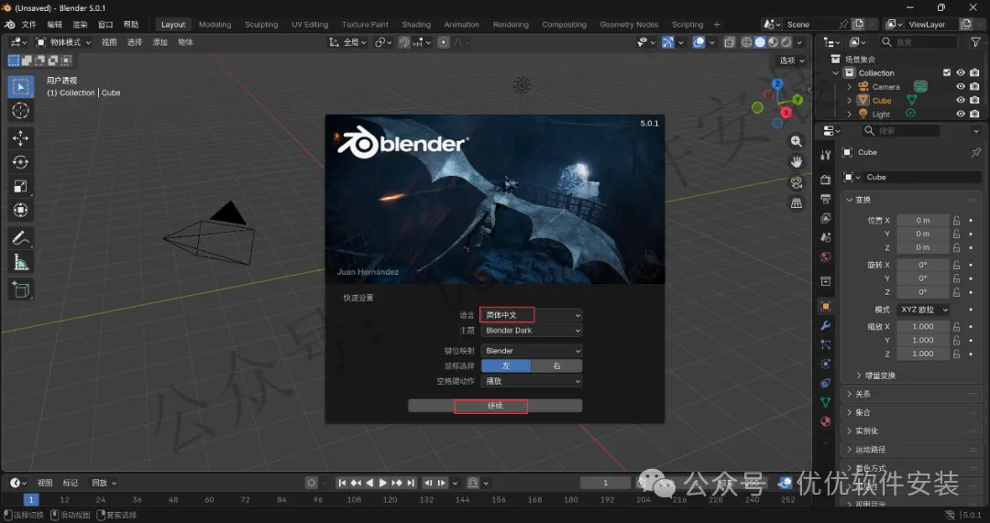Switch to the Geometry Nodes workspace tab
The height and width of the screenshot is (523, 990).
(629, 25)
